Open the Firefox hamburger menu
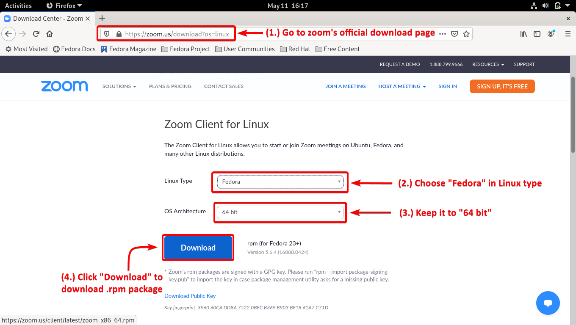 tap(568, 34)
